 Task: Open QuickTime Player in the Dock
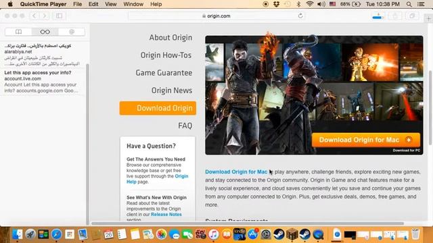318,234
